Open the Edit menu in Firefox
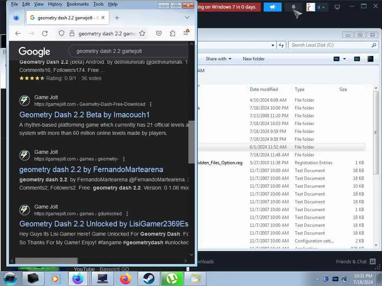Screen dimensions: 382x286 26,4
